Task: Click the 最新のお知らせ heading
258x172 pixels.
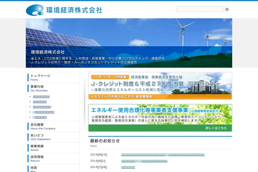Action: [105, 141]
